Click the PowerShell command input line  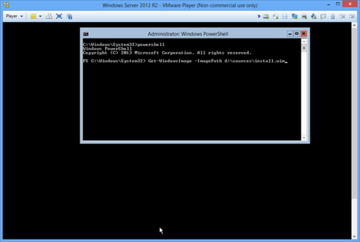pos(210,61)
